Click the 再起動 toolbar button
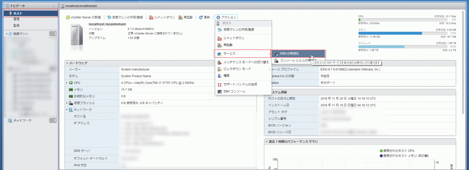 pyautogui.click(x=185, y=17)
